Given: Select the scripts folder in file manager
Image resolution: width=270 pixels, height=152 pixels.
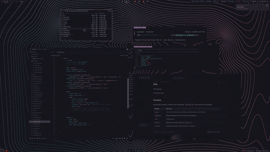Looking at the screenshot, I should click(86, 23).
